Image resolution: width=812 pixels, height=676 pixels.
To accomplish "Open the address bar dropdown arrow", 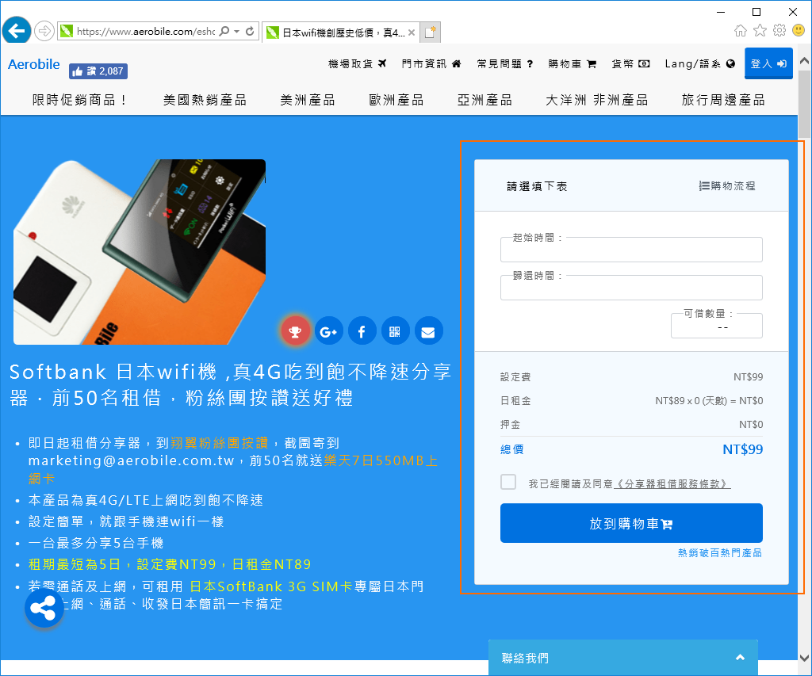I will pos(236,31).
